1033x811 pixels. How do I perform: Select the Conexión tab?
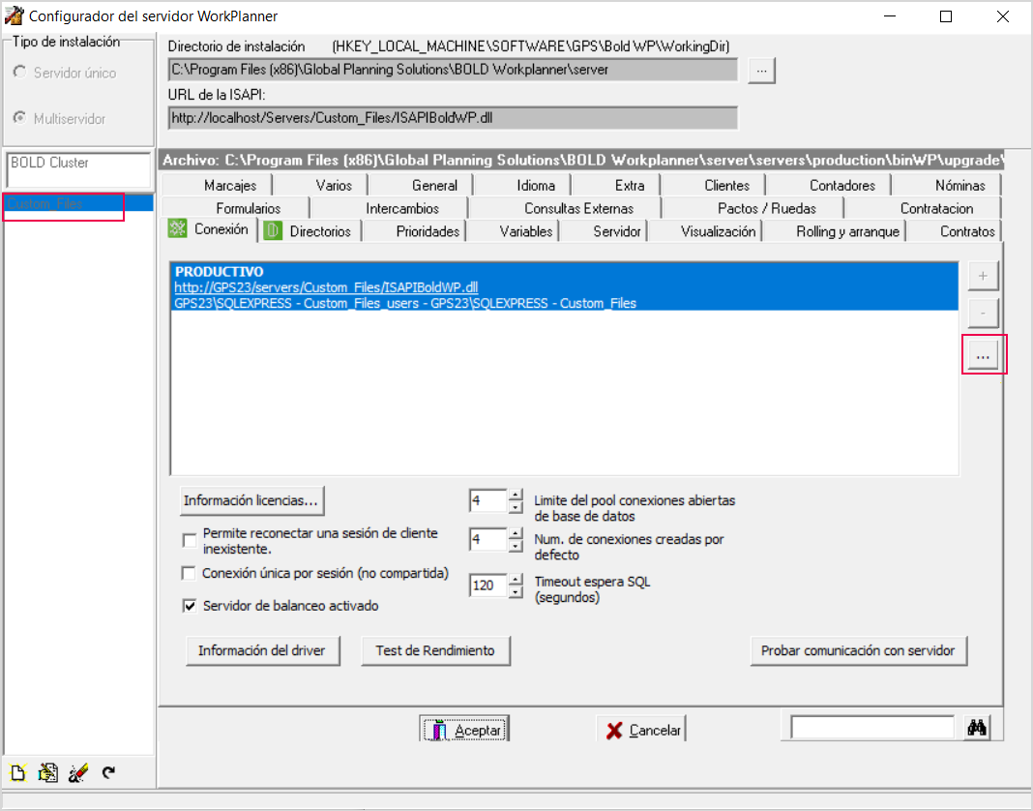tap(210, 229)
